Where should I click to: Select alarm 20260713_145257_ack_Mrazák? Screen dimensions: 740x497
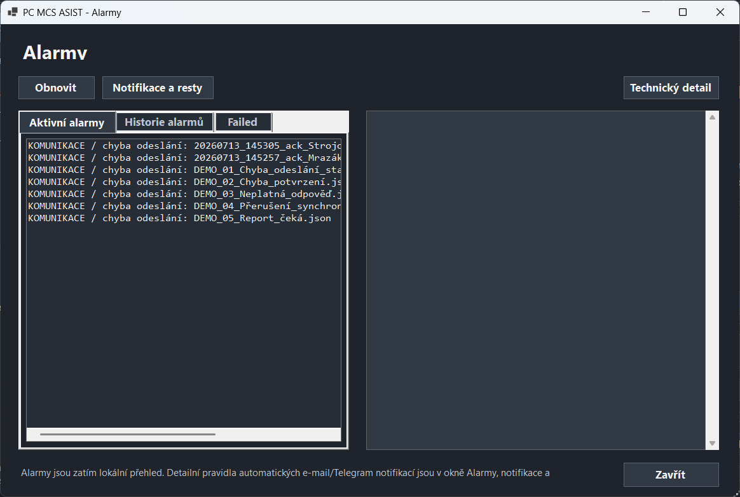(184, 158)
